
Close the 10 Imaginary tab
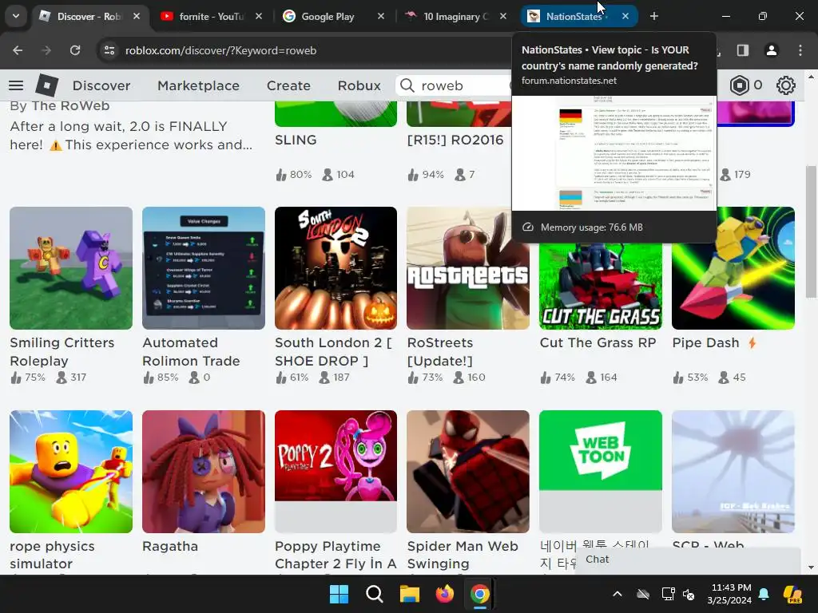coord(503,16)
